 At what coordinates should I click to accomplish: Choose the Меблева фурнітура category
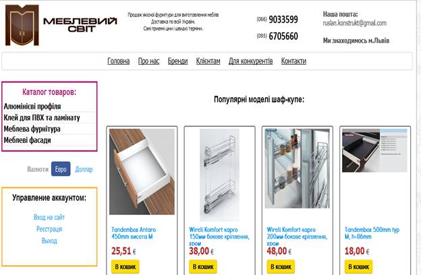32,129
